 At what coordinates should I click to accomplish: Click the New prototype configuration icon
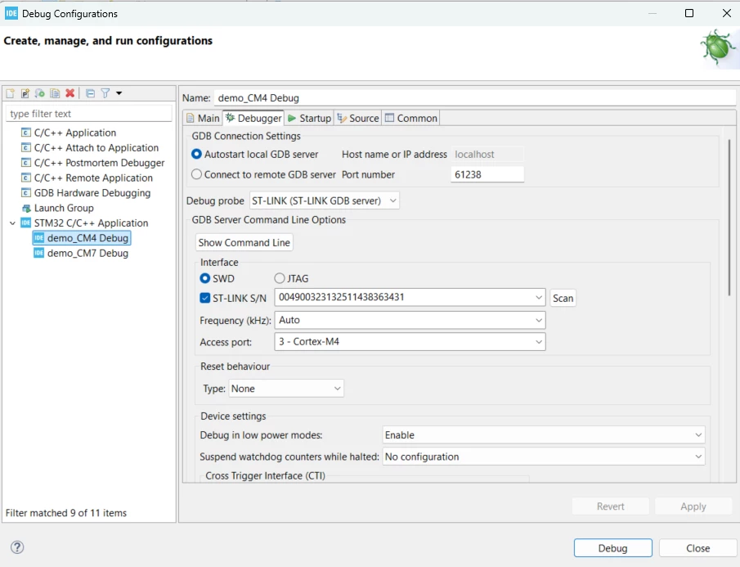[x=25, y=93]
